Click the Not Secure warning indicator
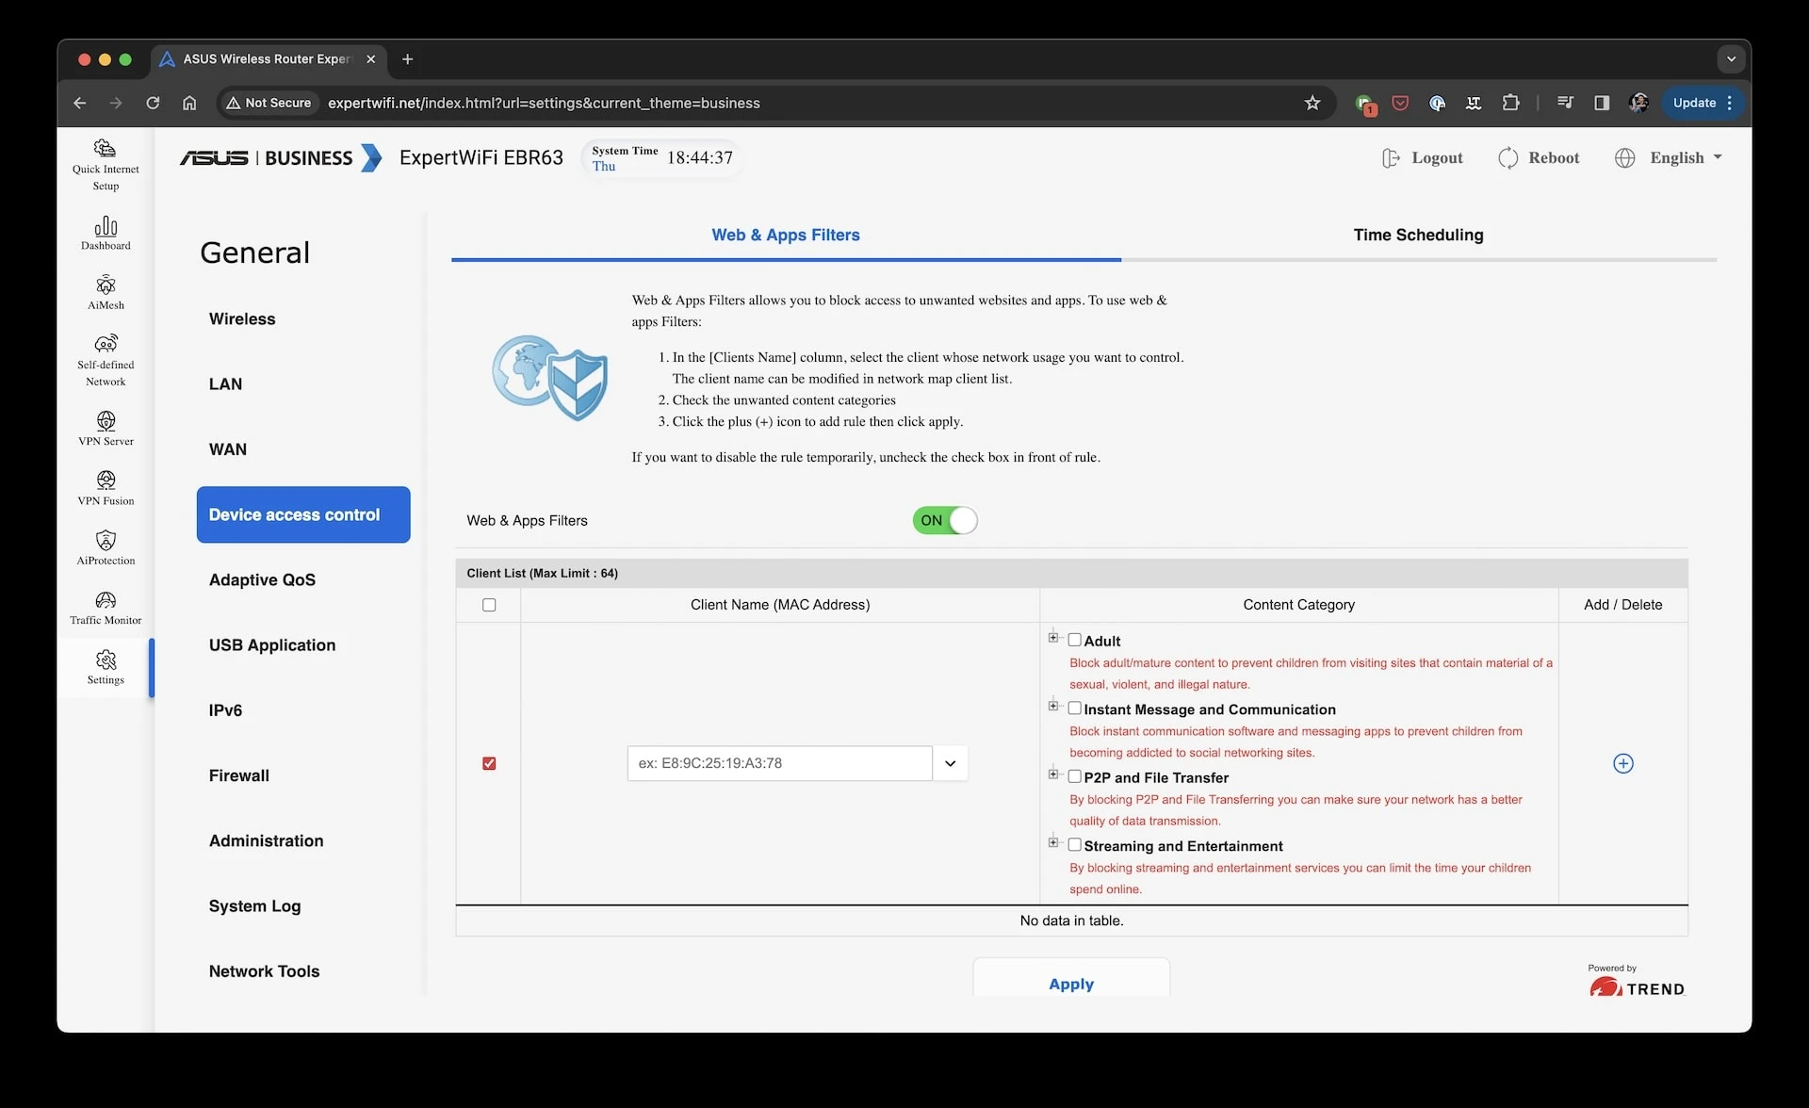The height and width of the screenshot is (1108, 1809). coord(269,103)
